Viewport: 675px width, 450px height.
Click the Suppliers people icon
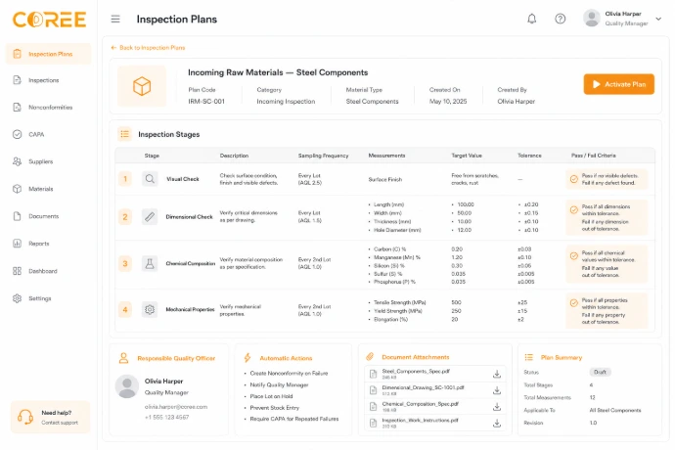pos(18,161)
